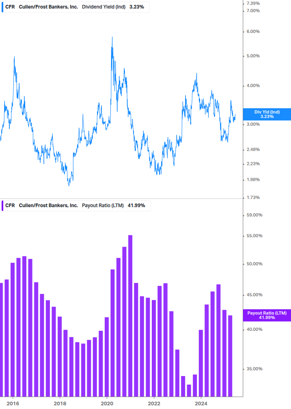This screenshot has height=409, width=291.
Task: Select the purple Payout Ratio 41.99% axis tag
Action: (x=267, y=315)
